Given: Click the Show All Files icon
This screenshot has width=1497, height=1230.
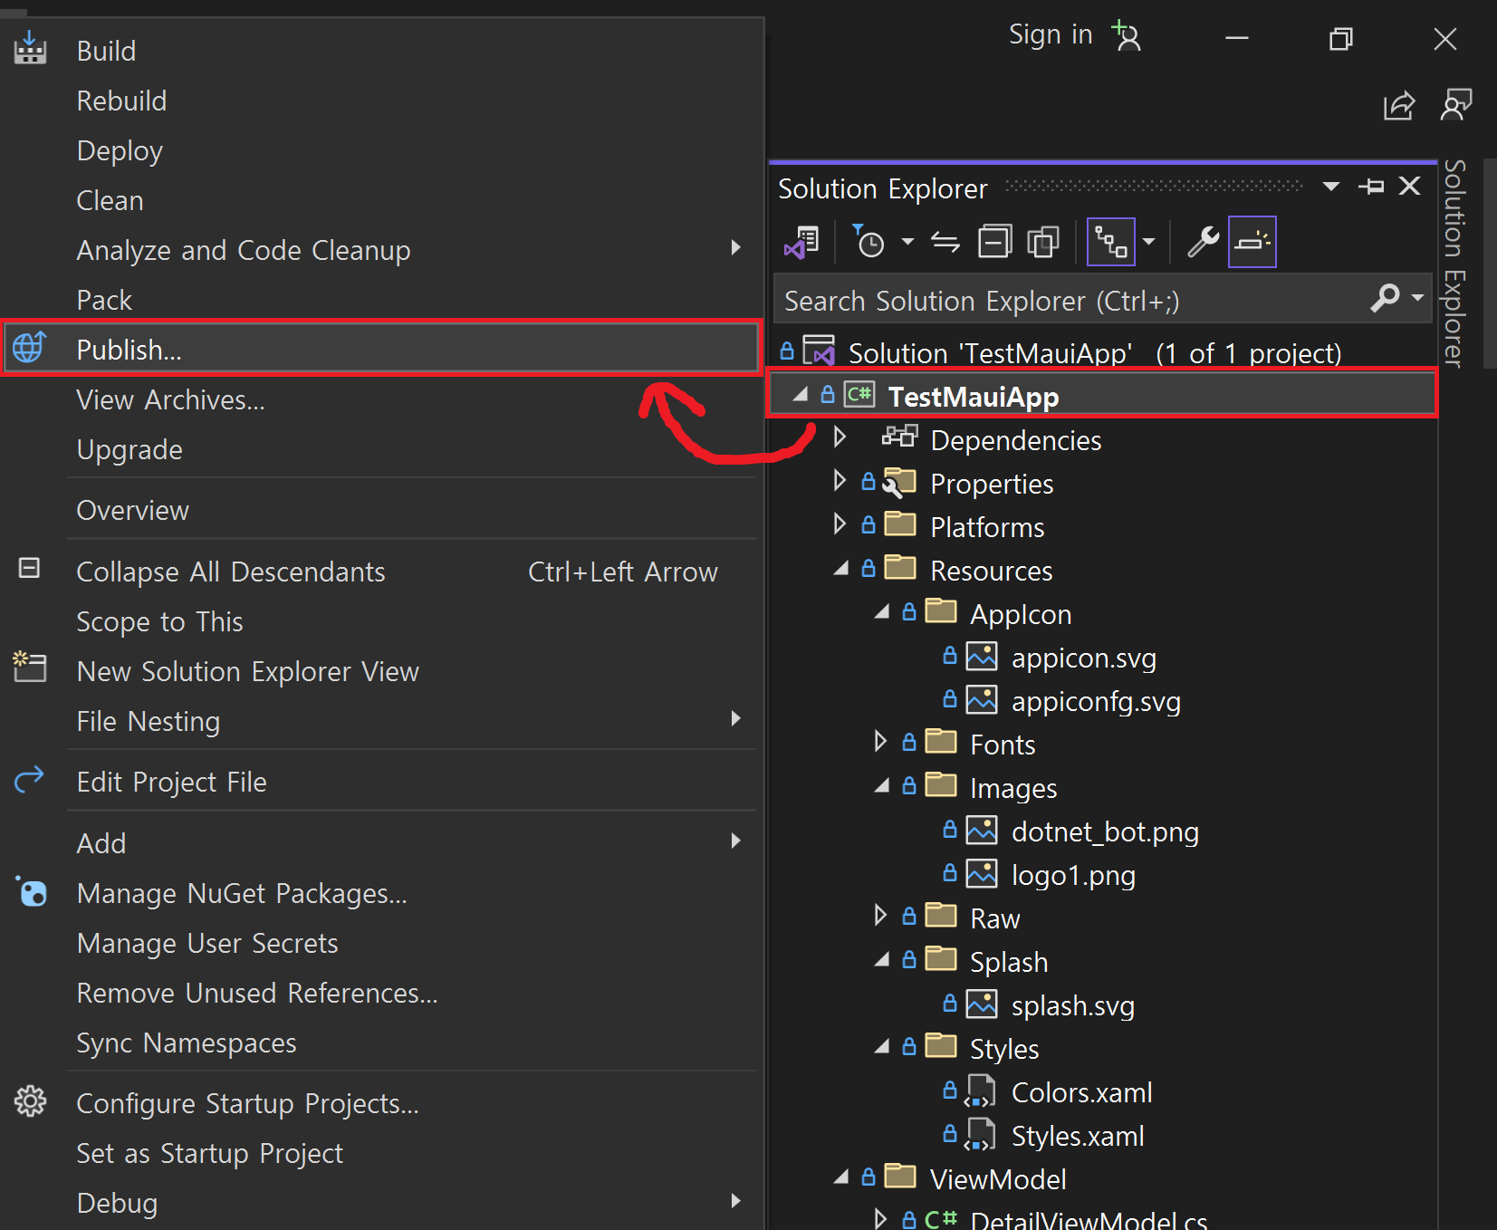Looking at the screenshot, I should click(1043, 243).
